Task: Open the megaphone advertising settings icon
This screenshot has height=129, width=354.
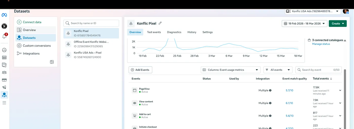Action: tap(4, 87)
